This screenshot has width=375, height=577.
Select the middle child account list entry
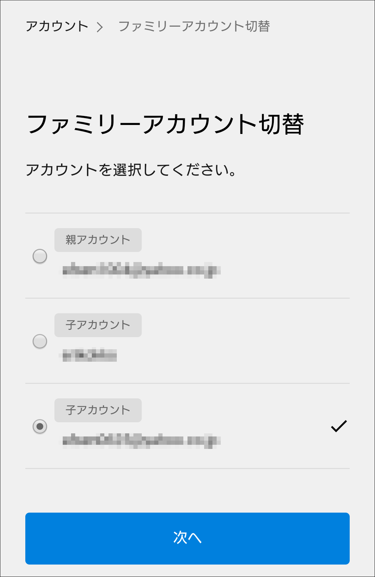pos(187,341)
